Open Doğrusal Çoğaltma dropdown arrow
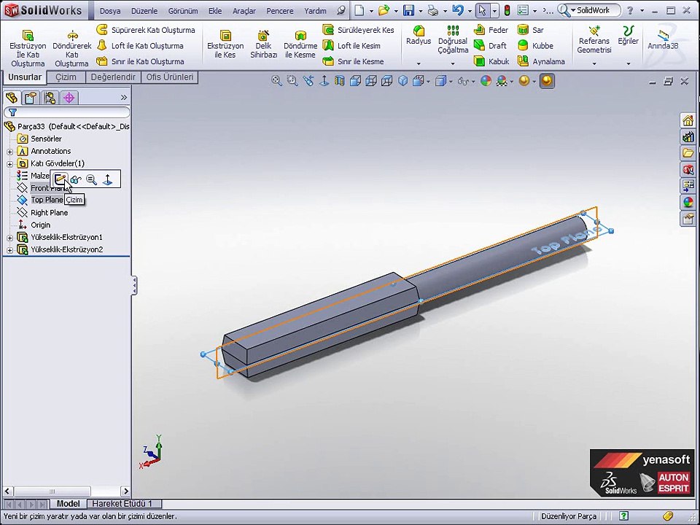The height and width of the screenshot is (525, 700). tap(453, 64)
